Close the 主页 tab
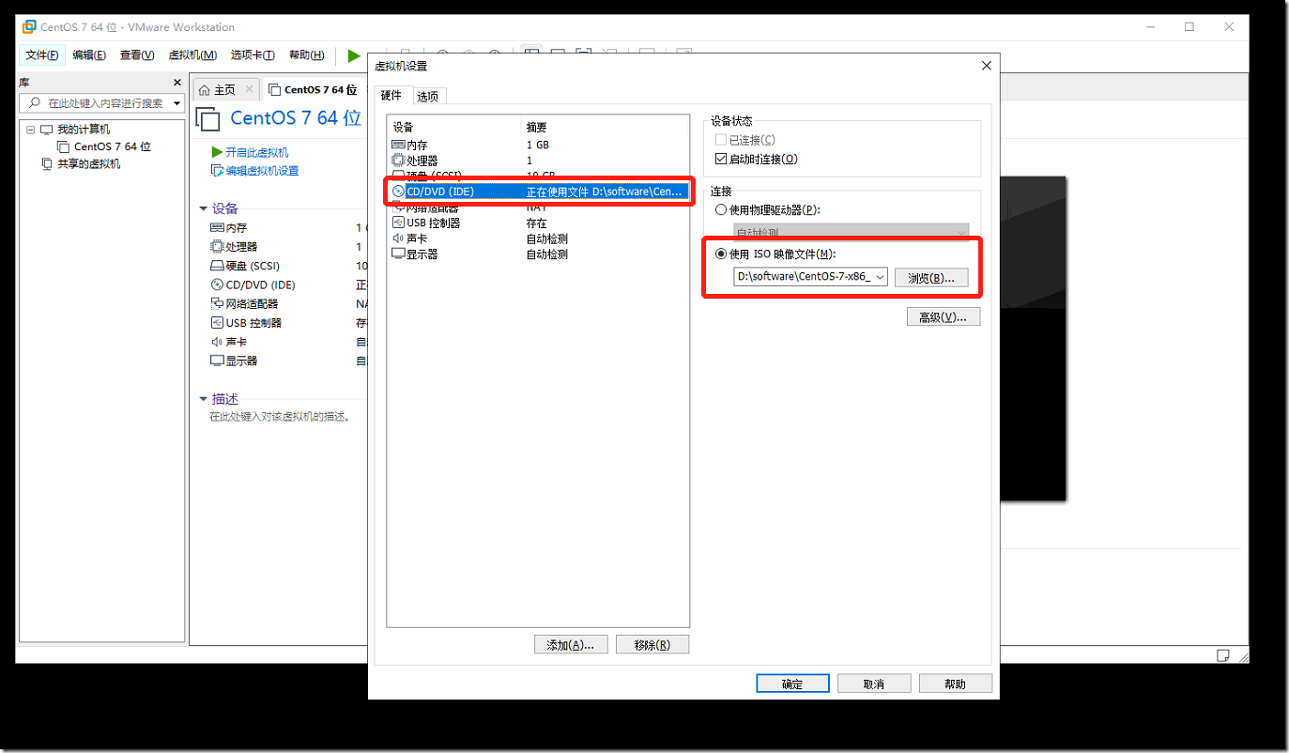The width and height of the screenshot is (1289, 753). pos(249,90)
